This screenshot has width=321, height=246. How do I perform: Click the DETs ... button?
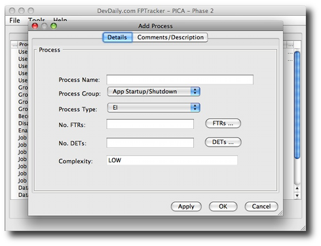pos(223,142)
